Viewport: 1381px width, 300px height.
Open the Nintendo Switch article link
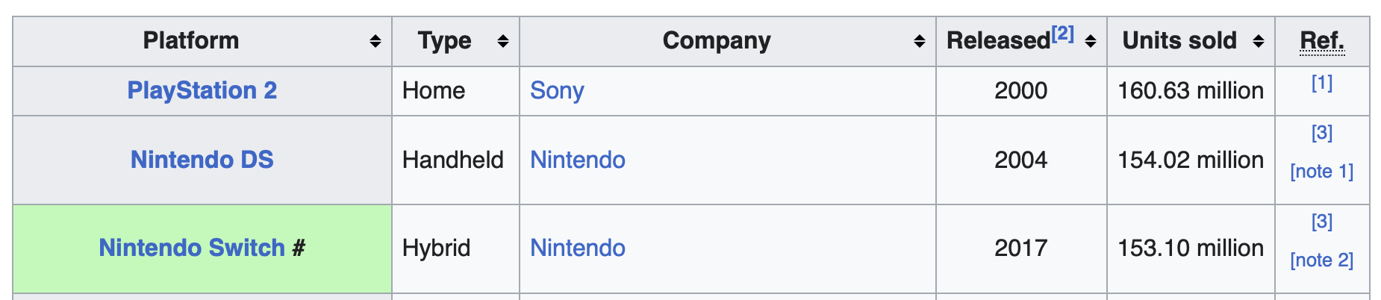click(x=192, y=248)
